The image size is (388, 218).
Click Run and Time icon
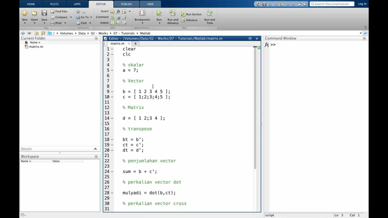click(210, 13)
